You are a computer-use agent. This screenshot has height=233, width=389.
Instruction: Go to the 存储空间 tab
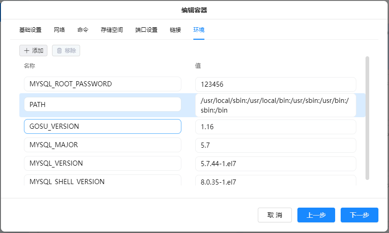112,30
